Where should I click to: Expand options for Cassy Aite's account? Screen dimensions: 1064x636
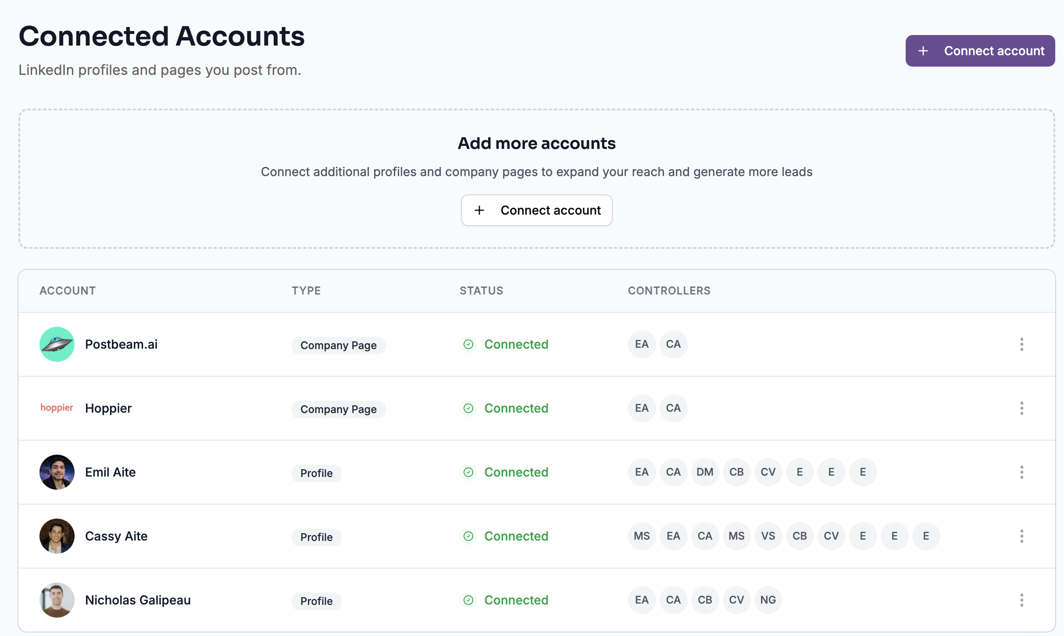(1022, 536)
